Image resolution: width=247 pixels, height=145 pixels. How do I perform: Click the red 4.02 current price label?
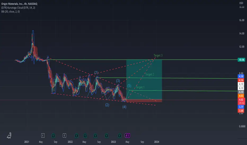click(x=241, y=100)
